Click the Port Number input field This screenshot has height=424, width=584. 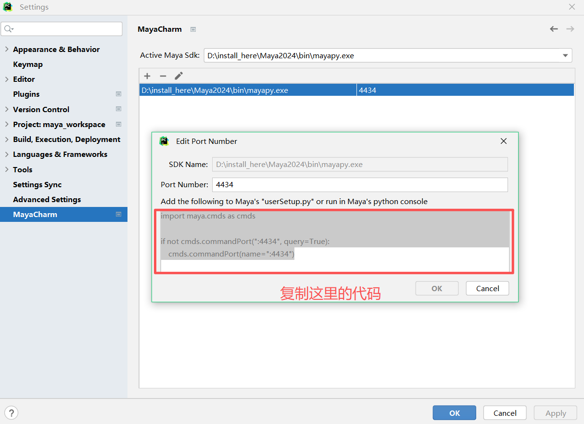tap(360, 184)
